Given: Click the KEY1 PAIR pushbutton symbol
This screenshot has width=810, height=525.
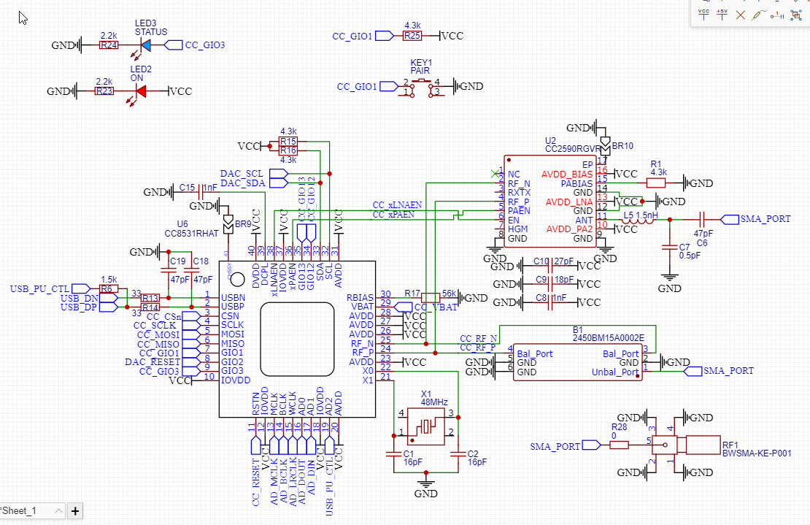Looking at the screenshot, I should [x=421, y=88].
